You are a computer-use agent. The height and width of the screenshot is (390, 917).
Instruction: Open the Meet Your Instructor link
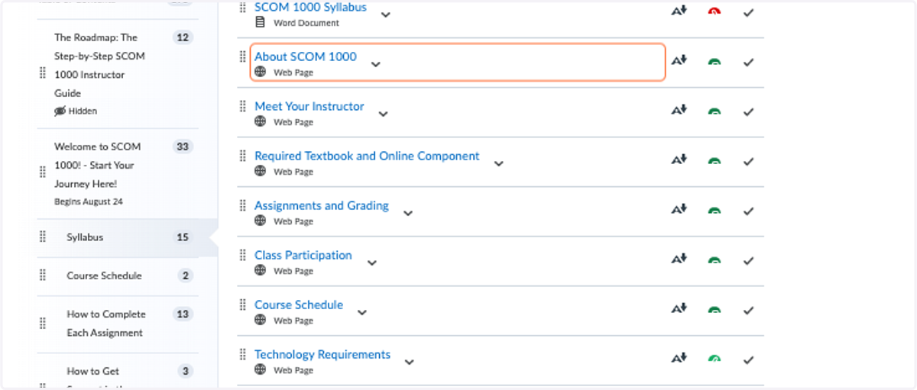309,106
